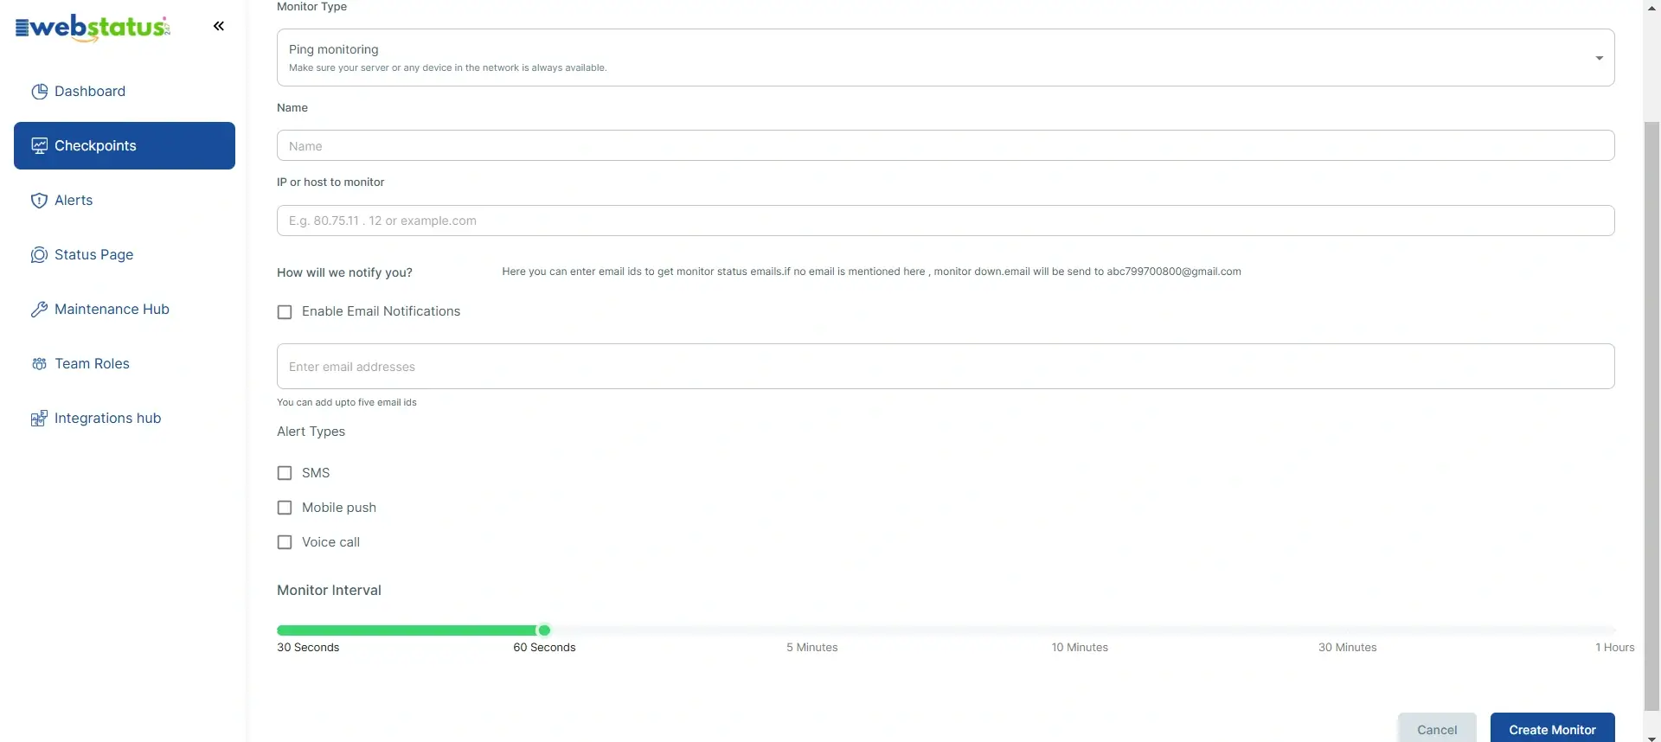The width and height of the screenshot is (1661, 742).
Task: Navigate to Status Page
Action: tap(125, 255)
